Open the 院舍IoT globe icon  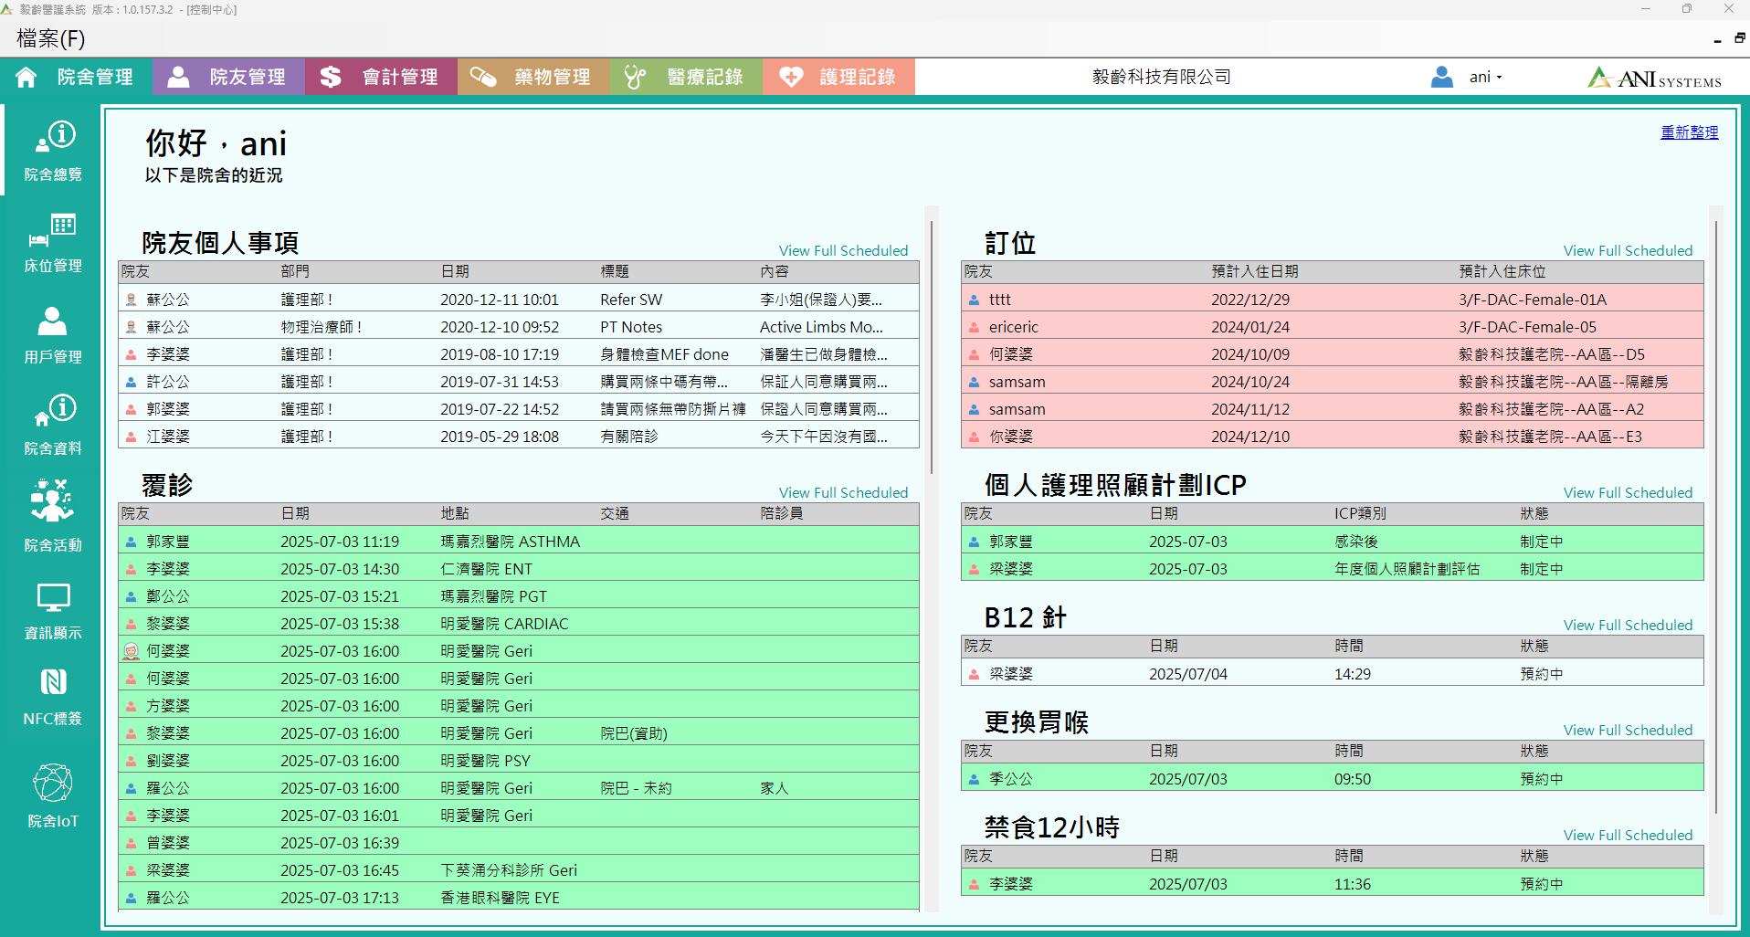(x=53, y=795)
